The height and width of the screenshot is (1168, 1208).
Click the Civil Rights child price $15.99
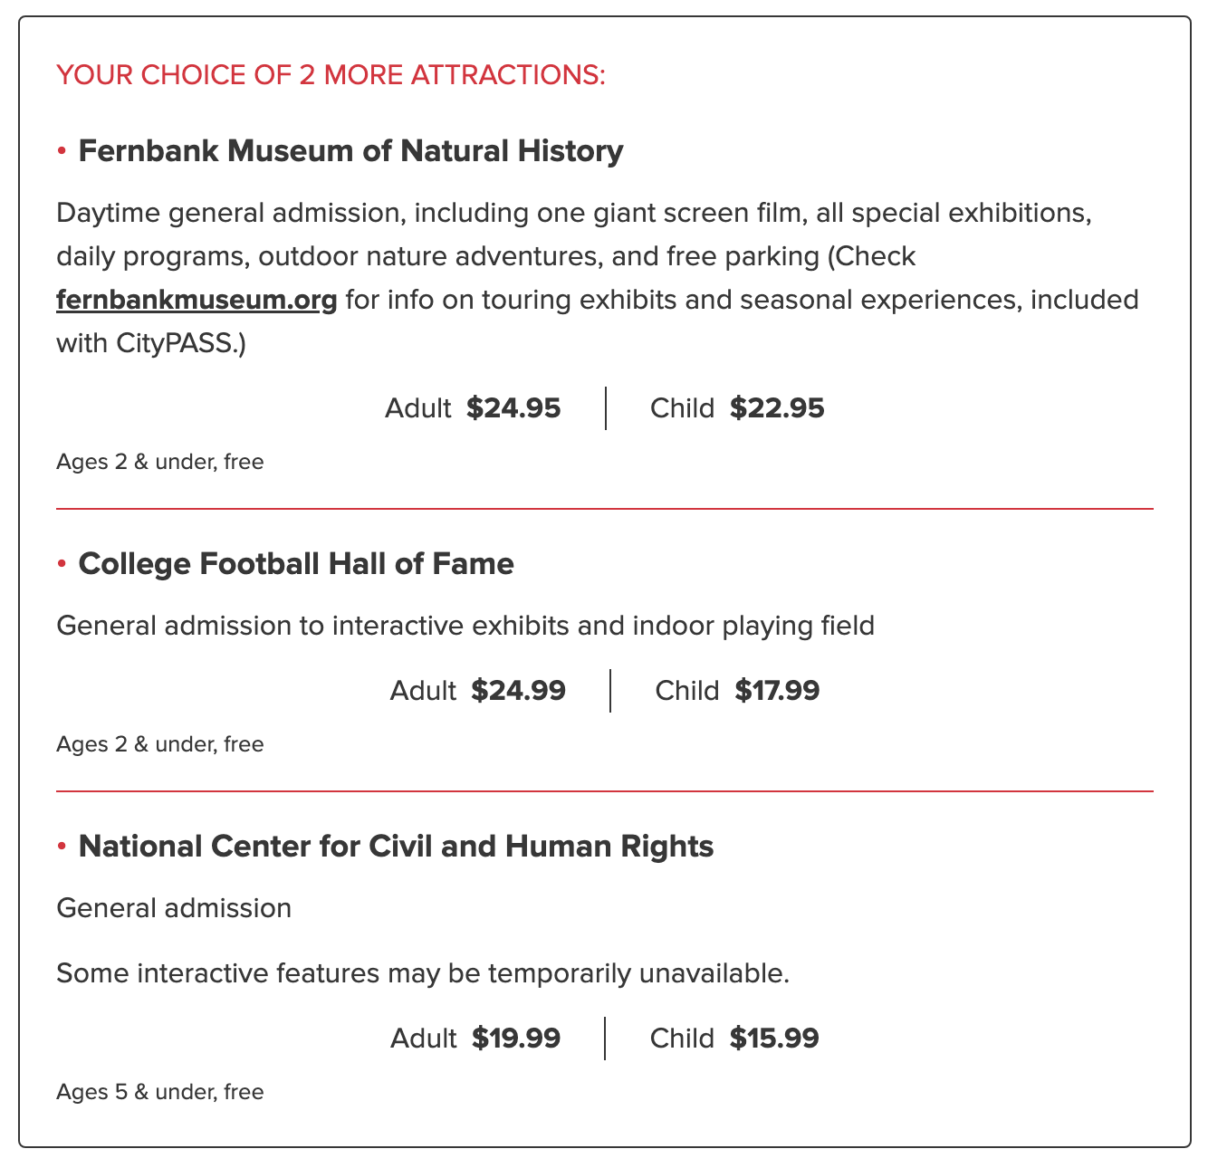click(x=774, y=1039)
